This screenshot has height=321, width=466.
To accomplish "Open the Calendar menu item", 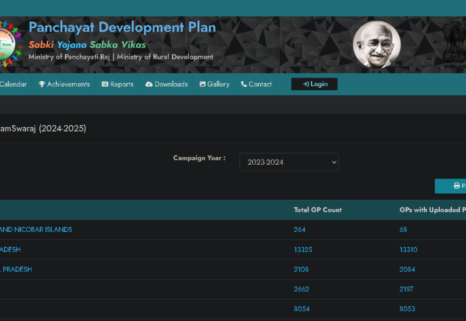I will click(13, 85).
